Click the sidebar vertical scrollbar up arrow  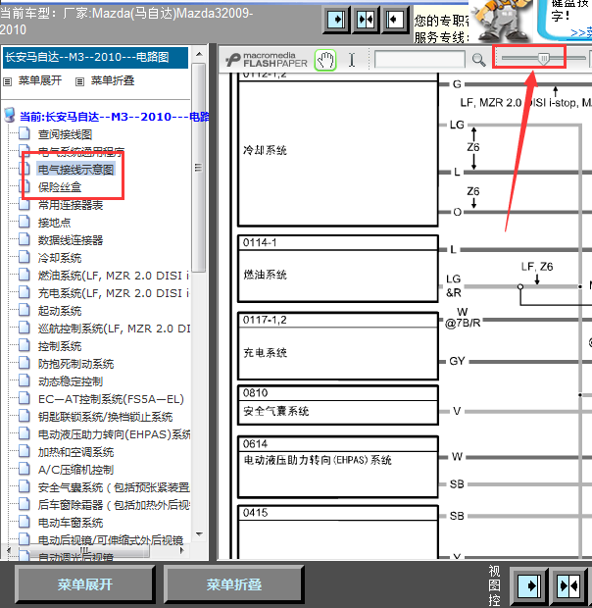[x=199, y=54]
